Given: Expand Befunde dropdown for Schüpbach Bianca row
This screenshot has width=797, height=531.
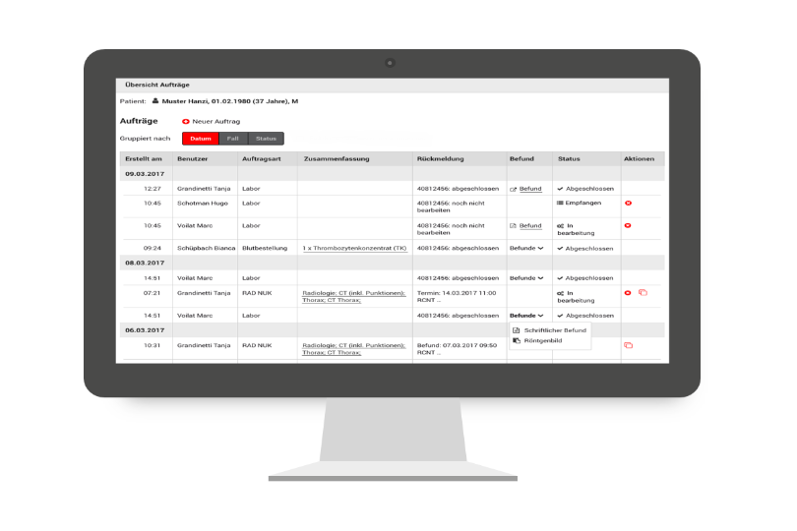Looking at the screenshot, I should coord(526,249).
